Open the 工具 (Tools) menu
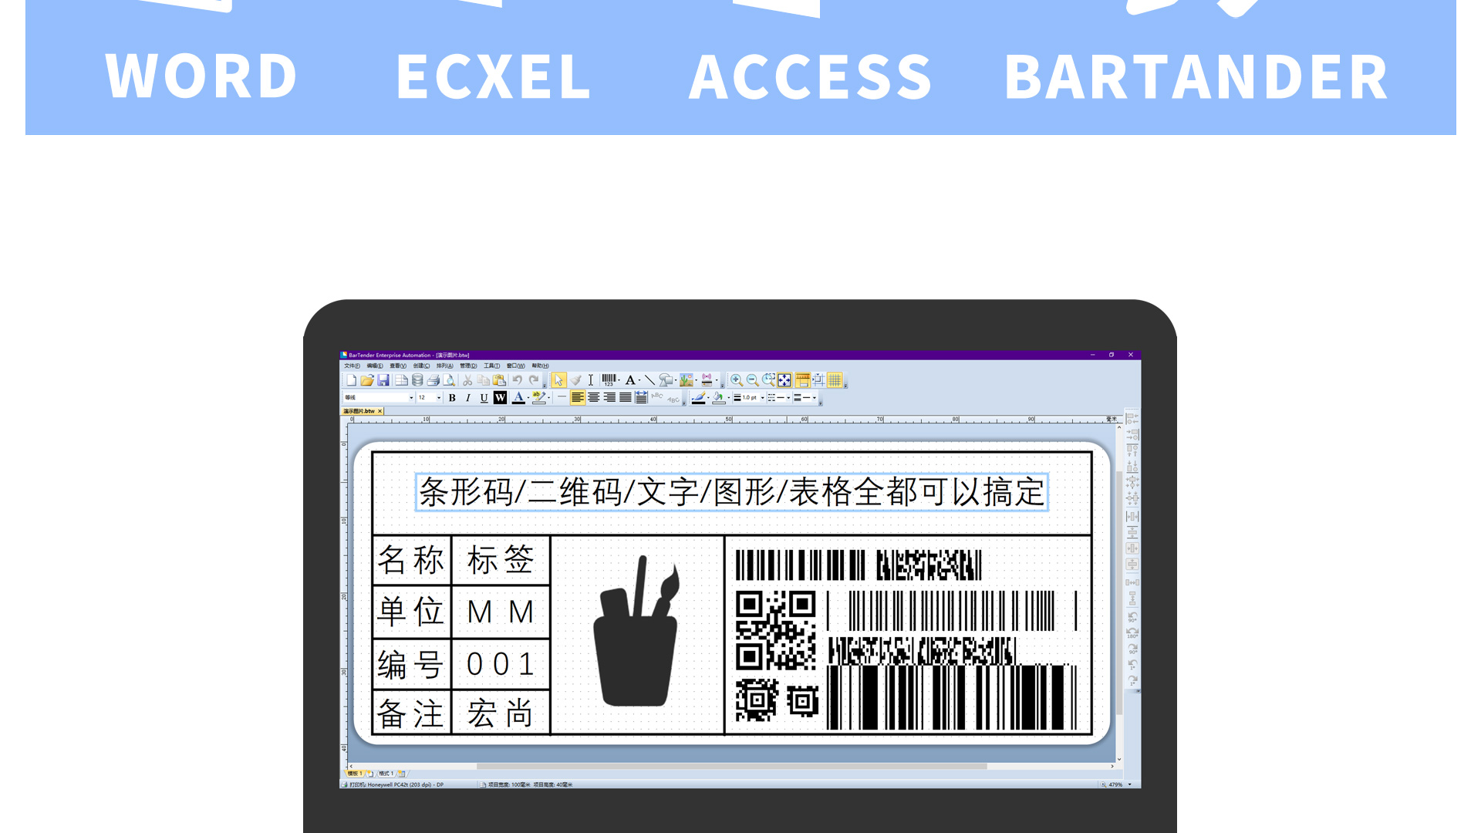 pyautogui.click(x=491, y=366)
